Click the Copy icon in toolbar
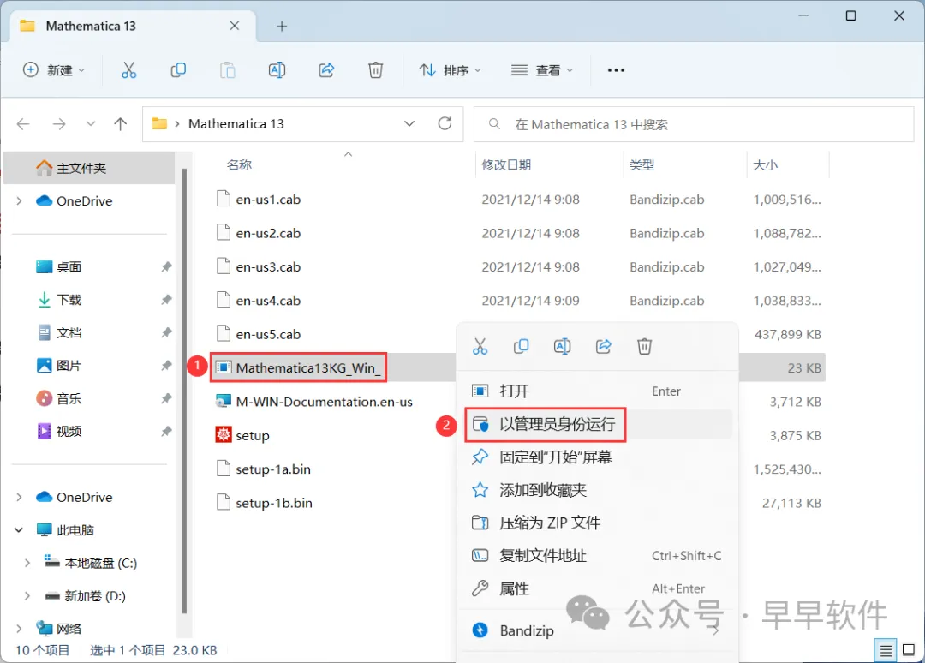The height and width of the screenshot is (663, 925). (178, 70)
